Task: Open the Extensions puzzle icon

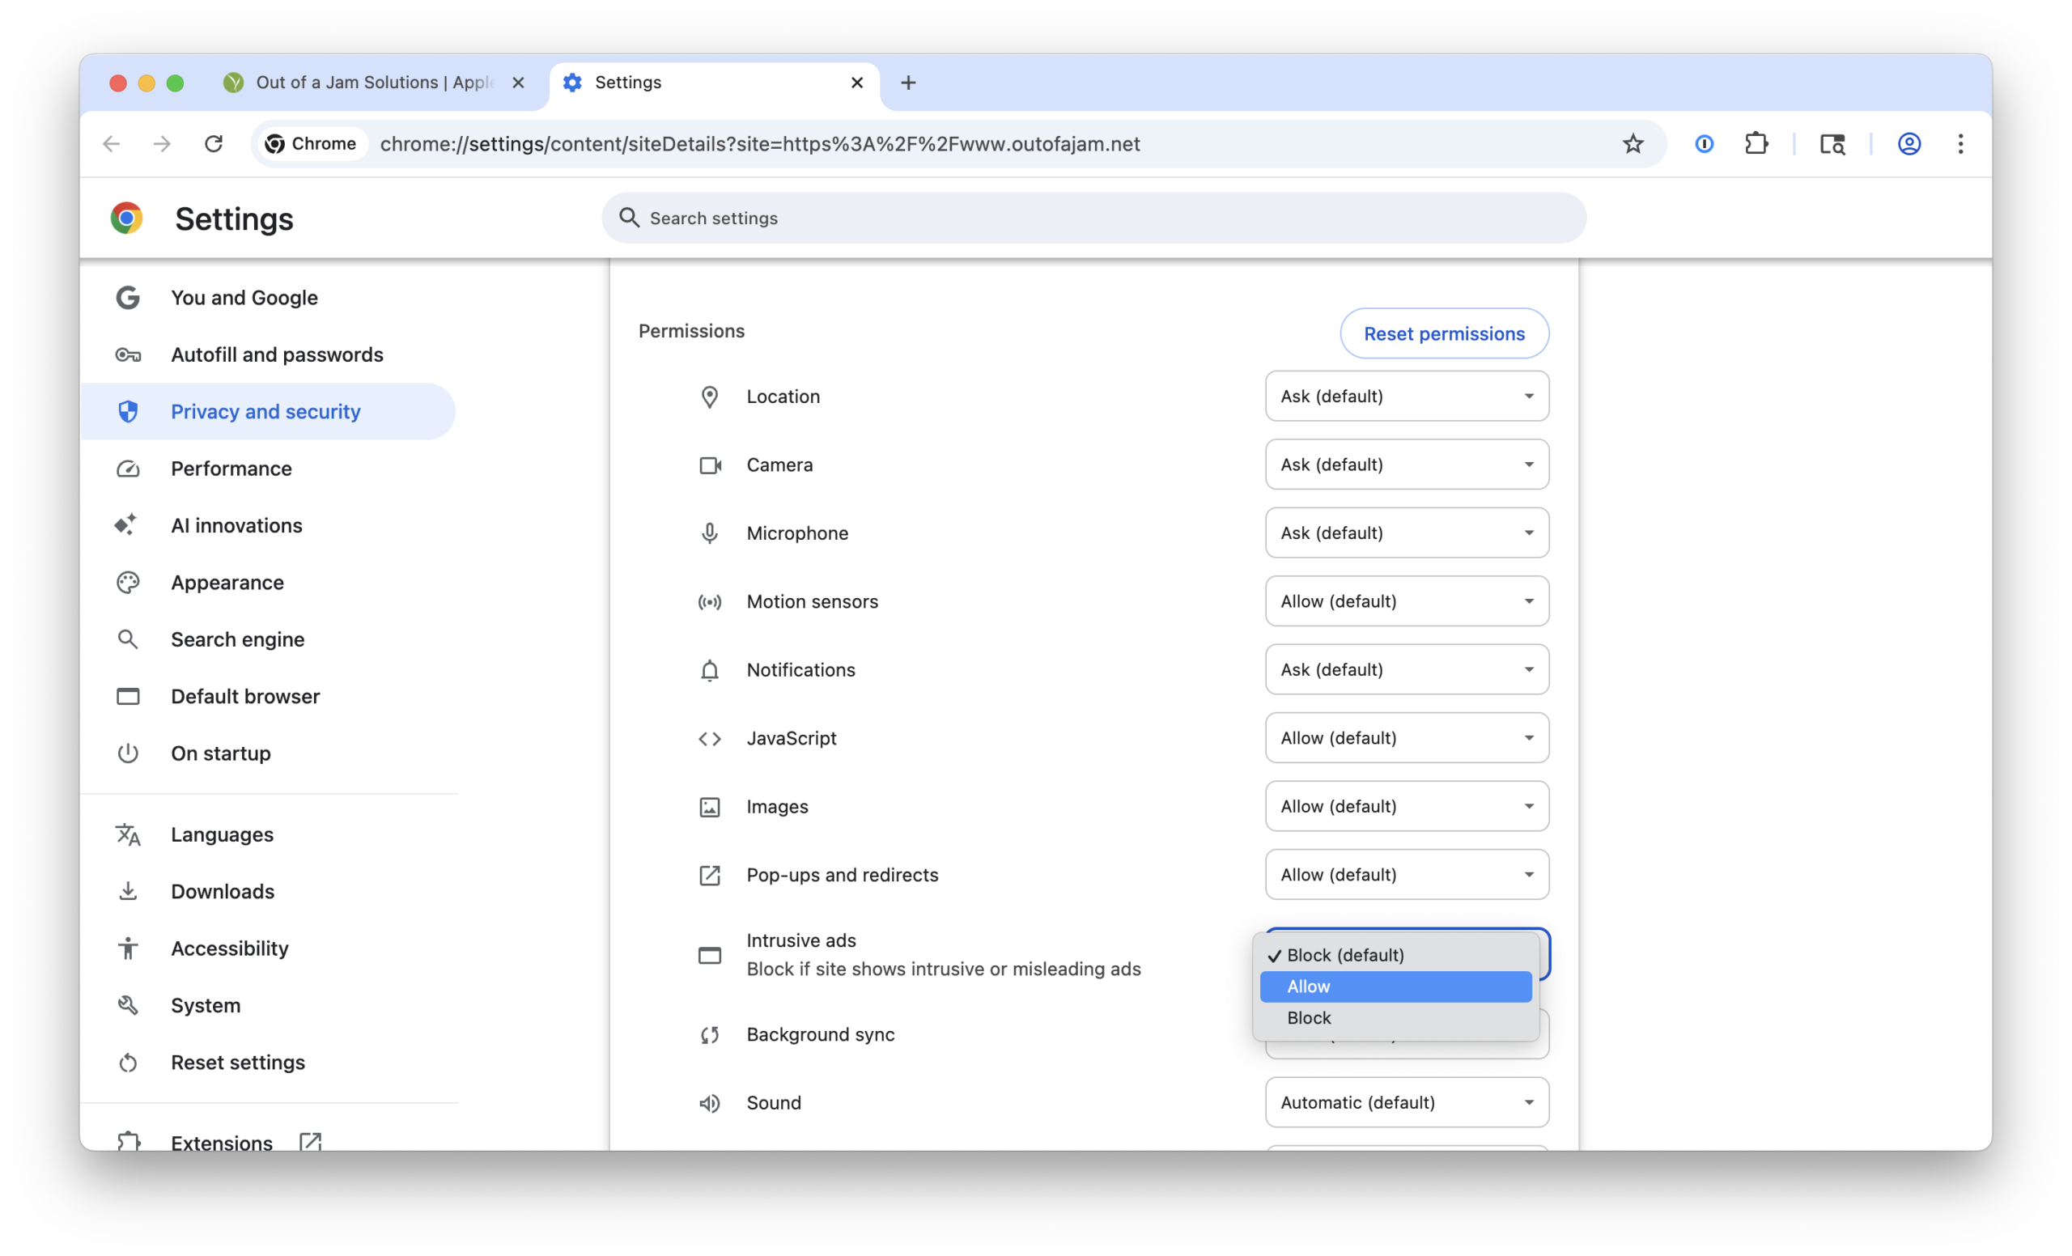Action: point(1756,144)
